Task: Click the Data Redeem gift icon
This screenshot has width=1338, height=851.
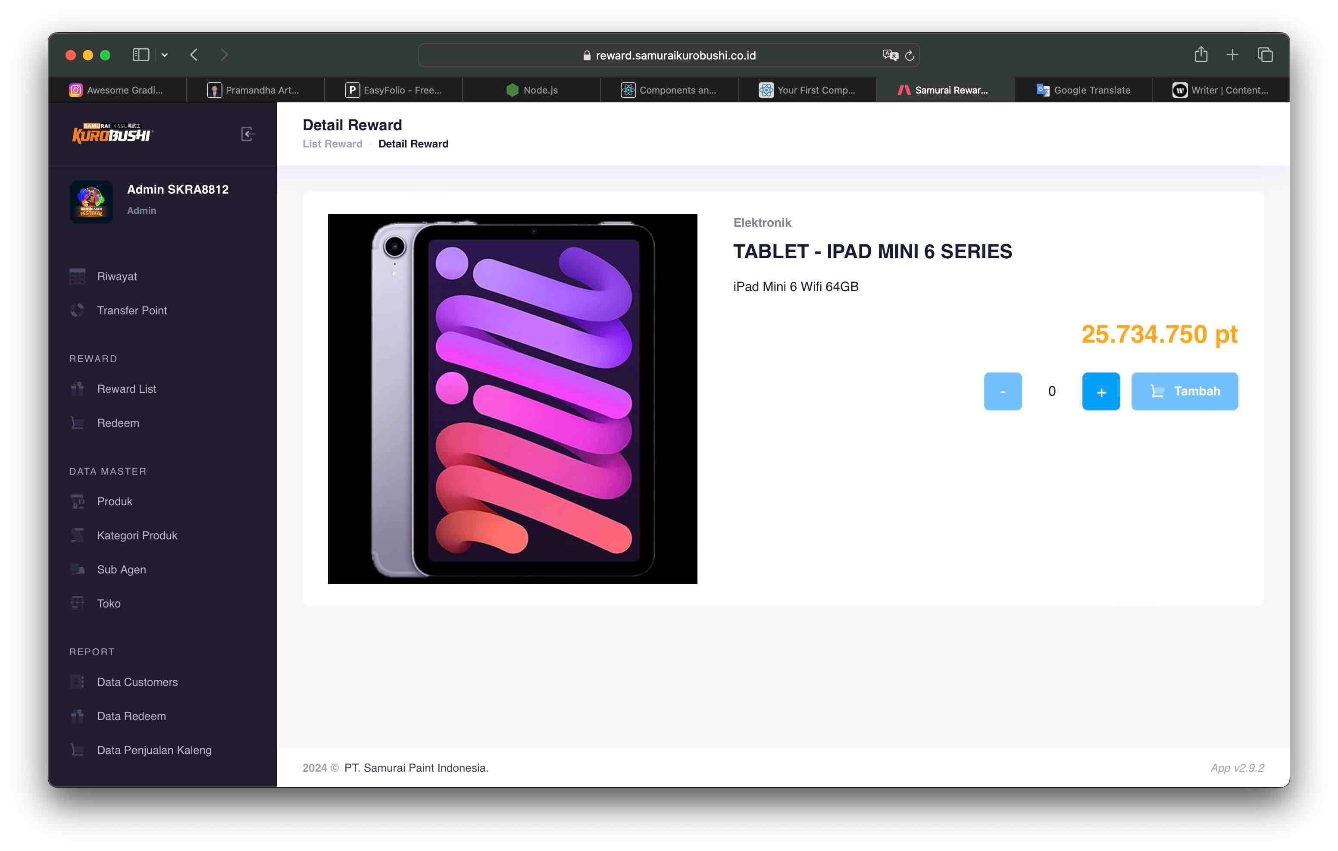Action: 77,716
